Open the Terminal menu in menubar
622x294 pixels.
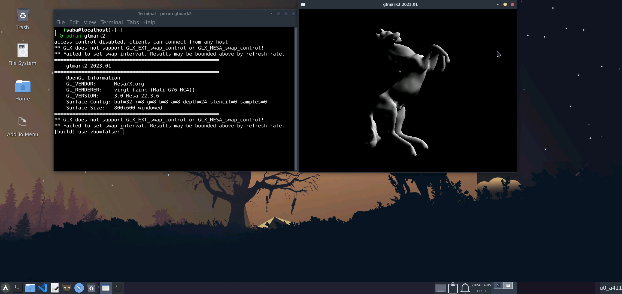(111, 22)
